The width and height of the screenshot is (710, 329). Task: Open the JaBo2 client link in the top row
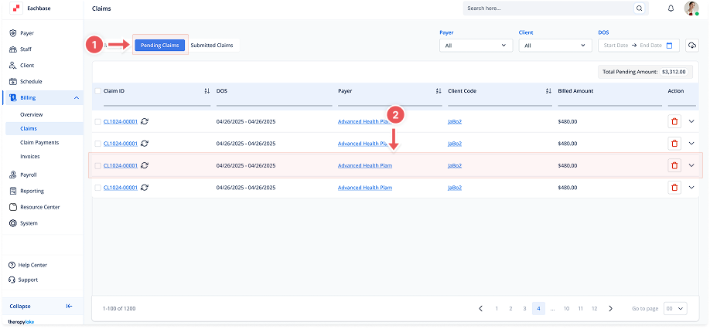(x=455, y=121)
